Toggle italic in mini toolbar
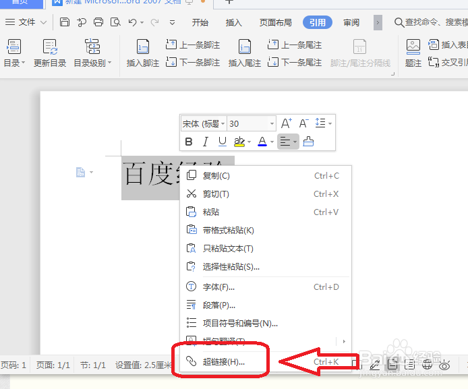 point(206,142)
